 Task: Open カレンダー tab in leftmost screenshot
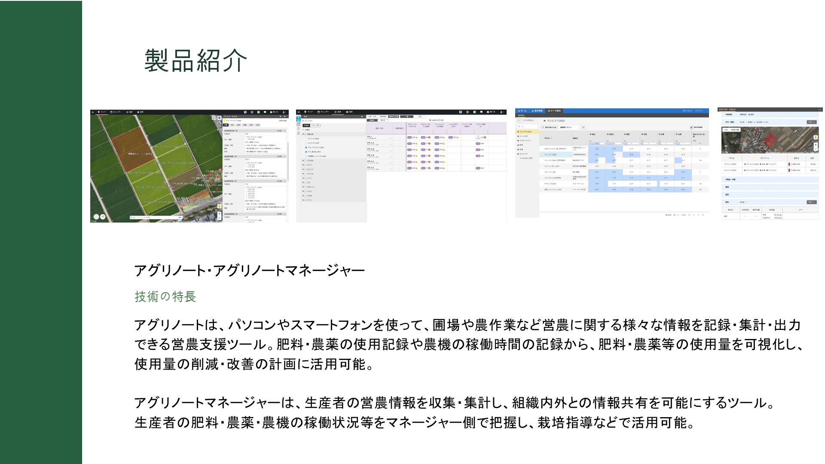pos(116,112)
